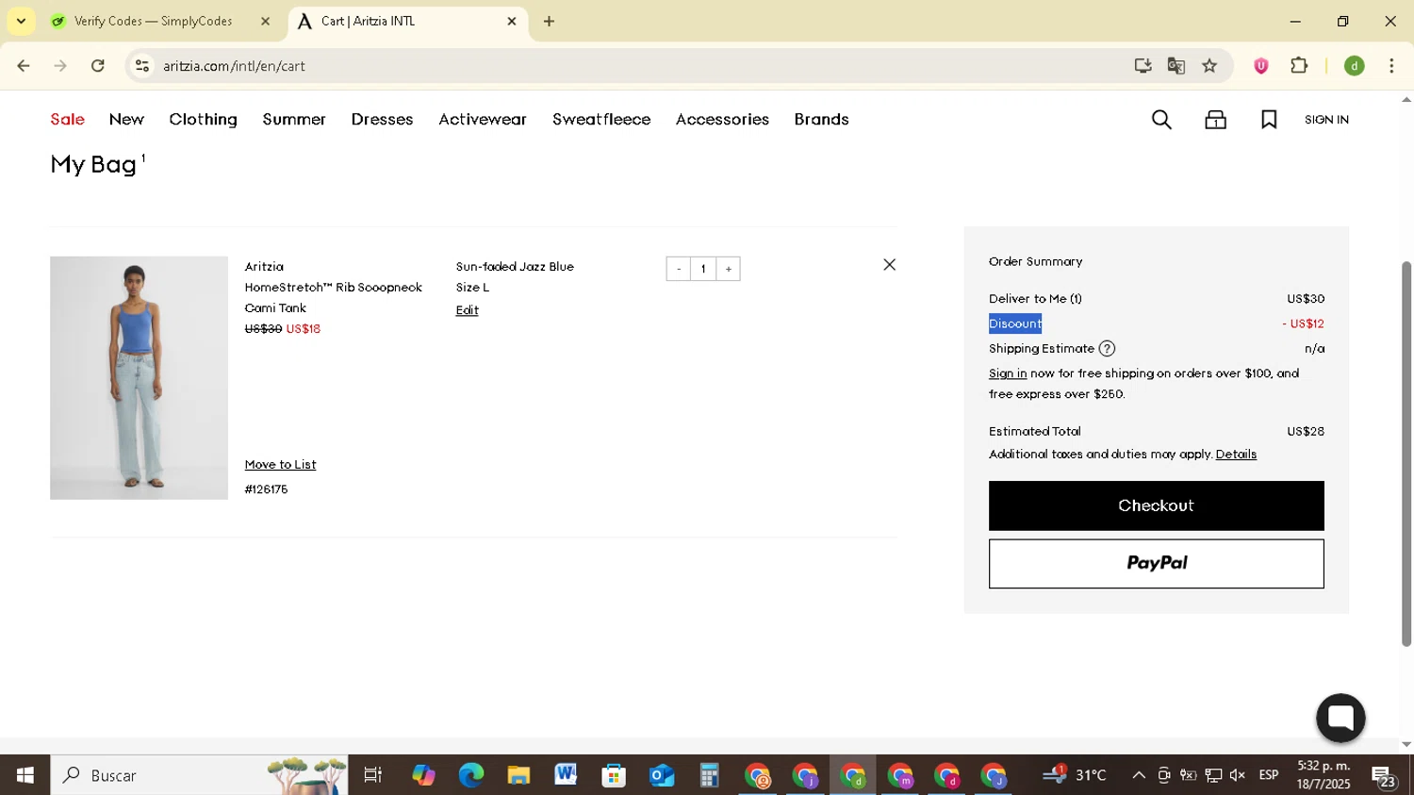Open the tab search dropdown arrow

(x=21, y=21)
